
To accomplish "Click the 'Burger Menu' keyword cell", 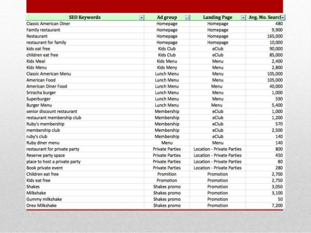I will (x=85, y=105).
